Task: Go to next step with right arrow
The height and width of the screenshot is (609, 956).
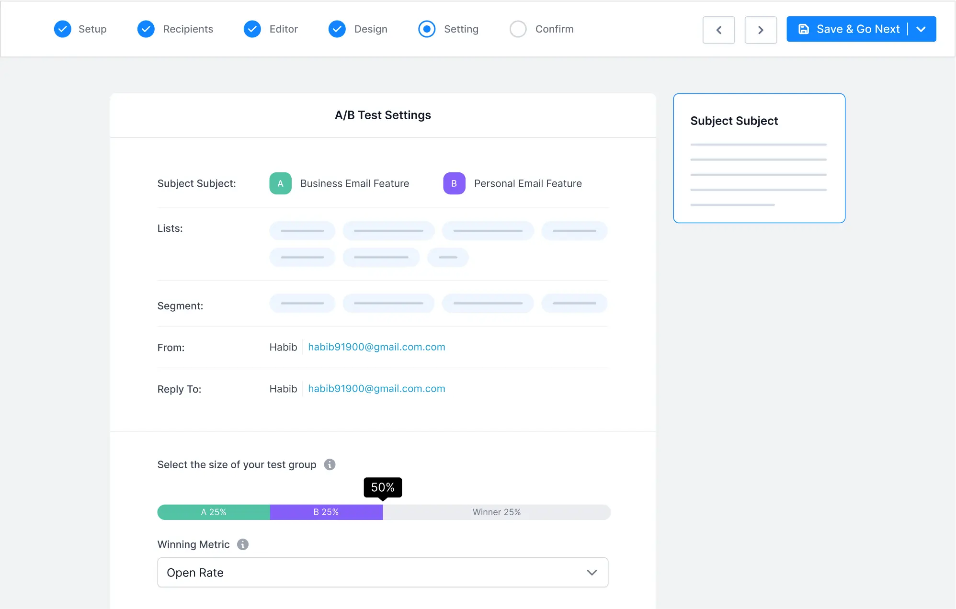Action: point(761,30)
